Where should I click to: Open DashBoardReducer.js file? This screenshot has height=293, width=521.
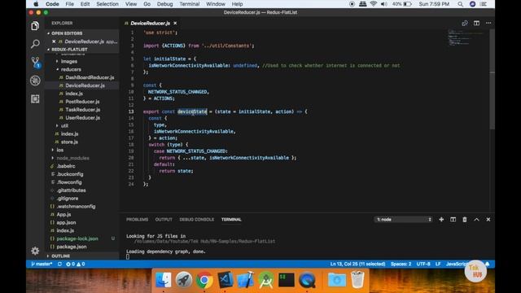tap(90, 77)
